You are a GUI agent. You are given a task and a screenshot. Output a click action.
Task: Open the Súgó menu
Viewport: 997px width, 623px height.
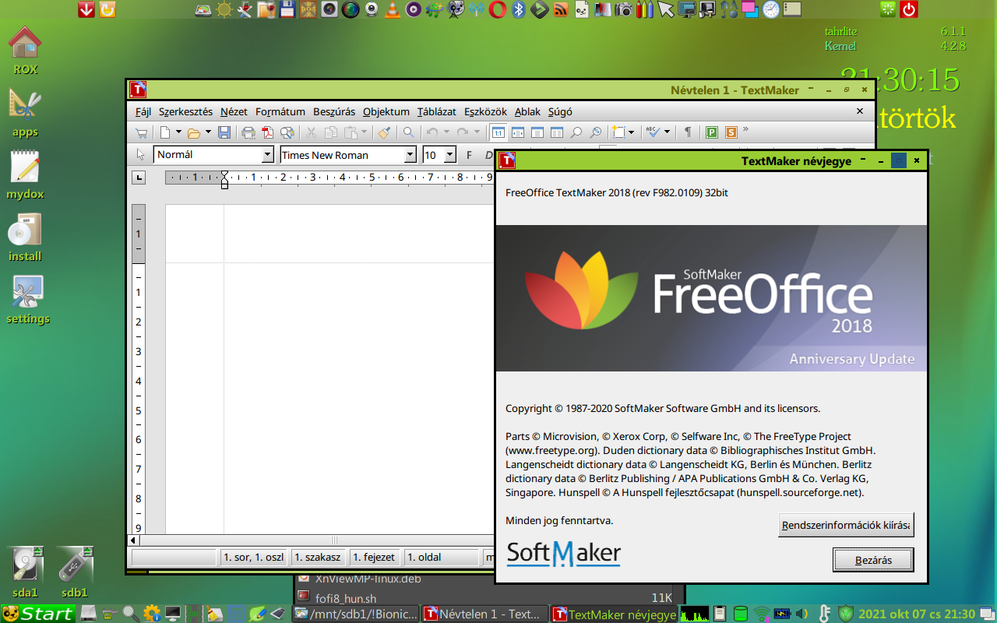click(x=560, y=111)
